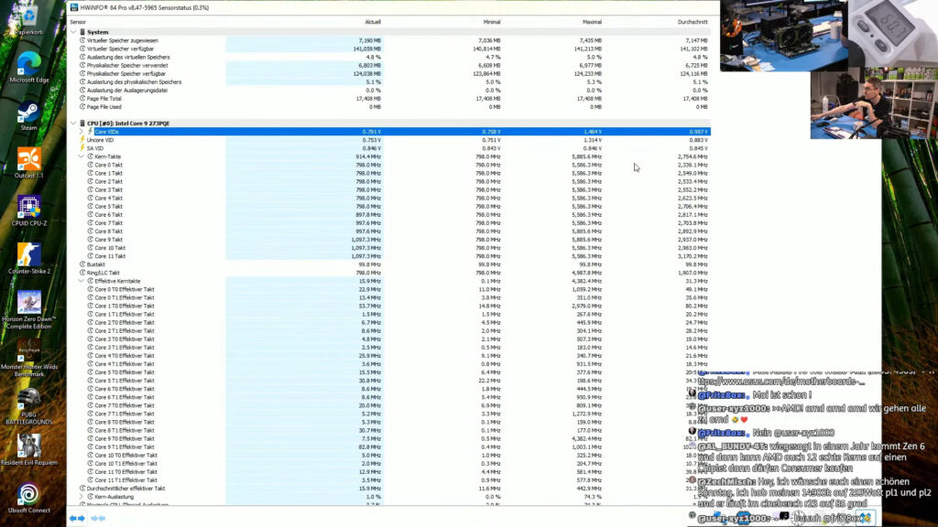The width and height of the screenshot is (938, 527).
Task: Click the chip icon beside the System group
Action: pos(82,32)
